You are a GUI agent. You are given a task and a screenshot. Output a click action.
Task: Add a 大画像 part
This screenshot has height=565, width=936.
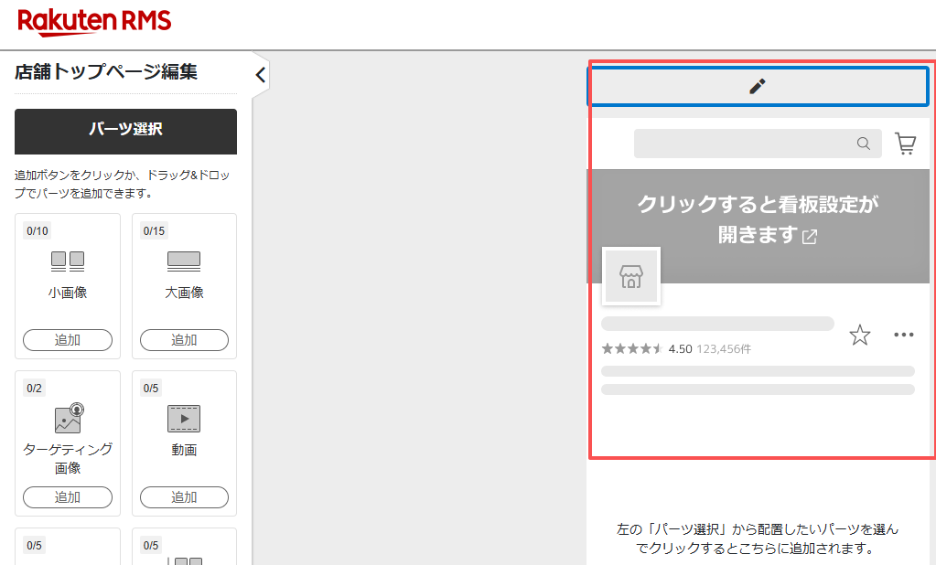pos(184,340)
